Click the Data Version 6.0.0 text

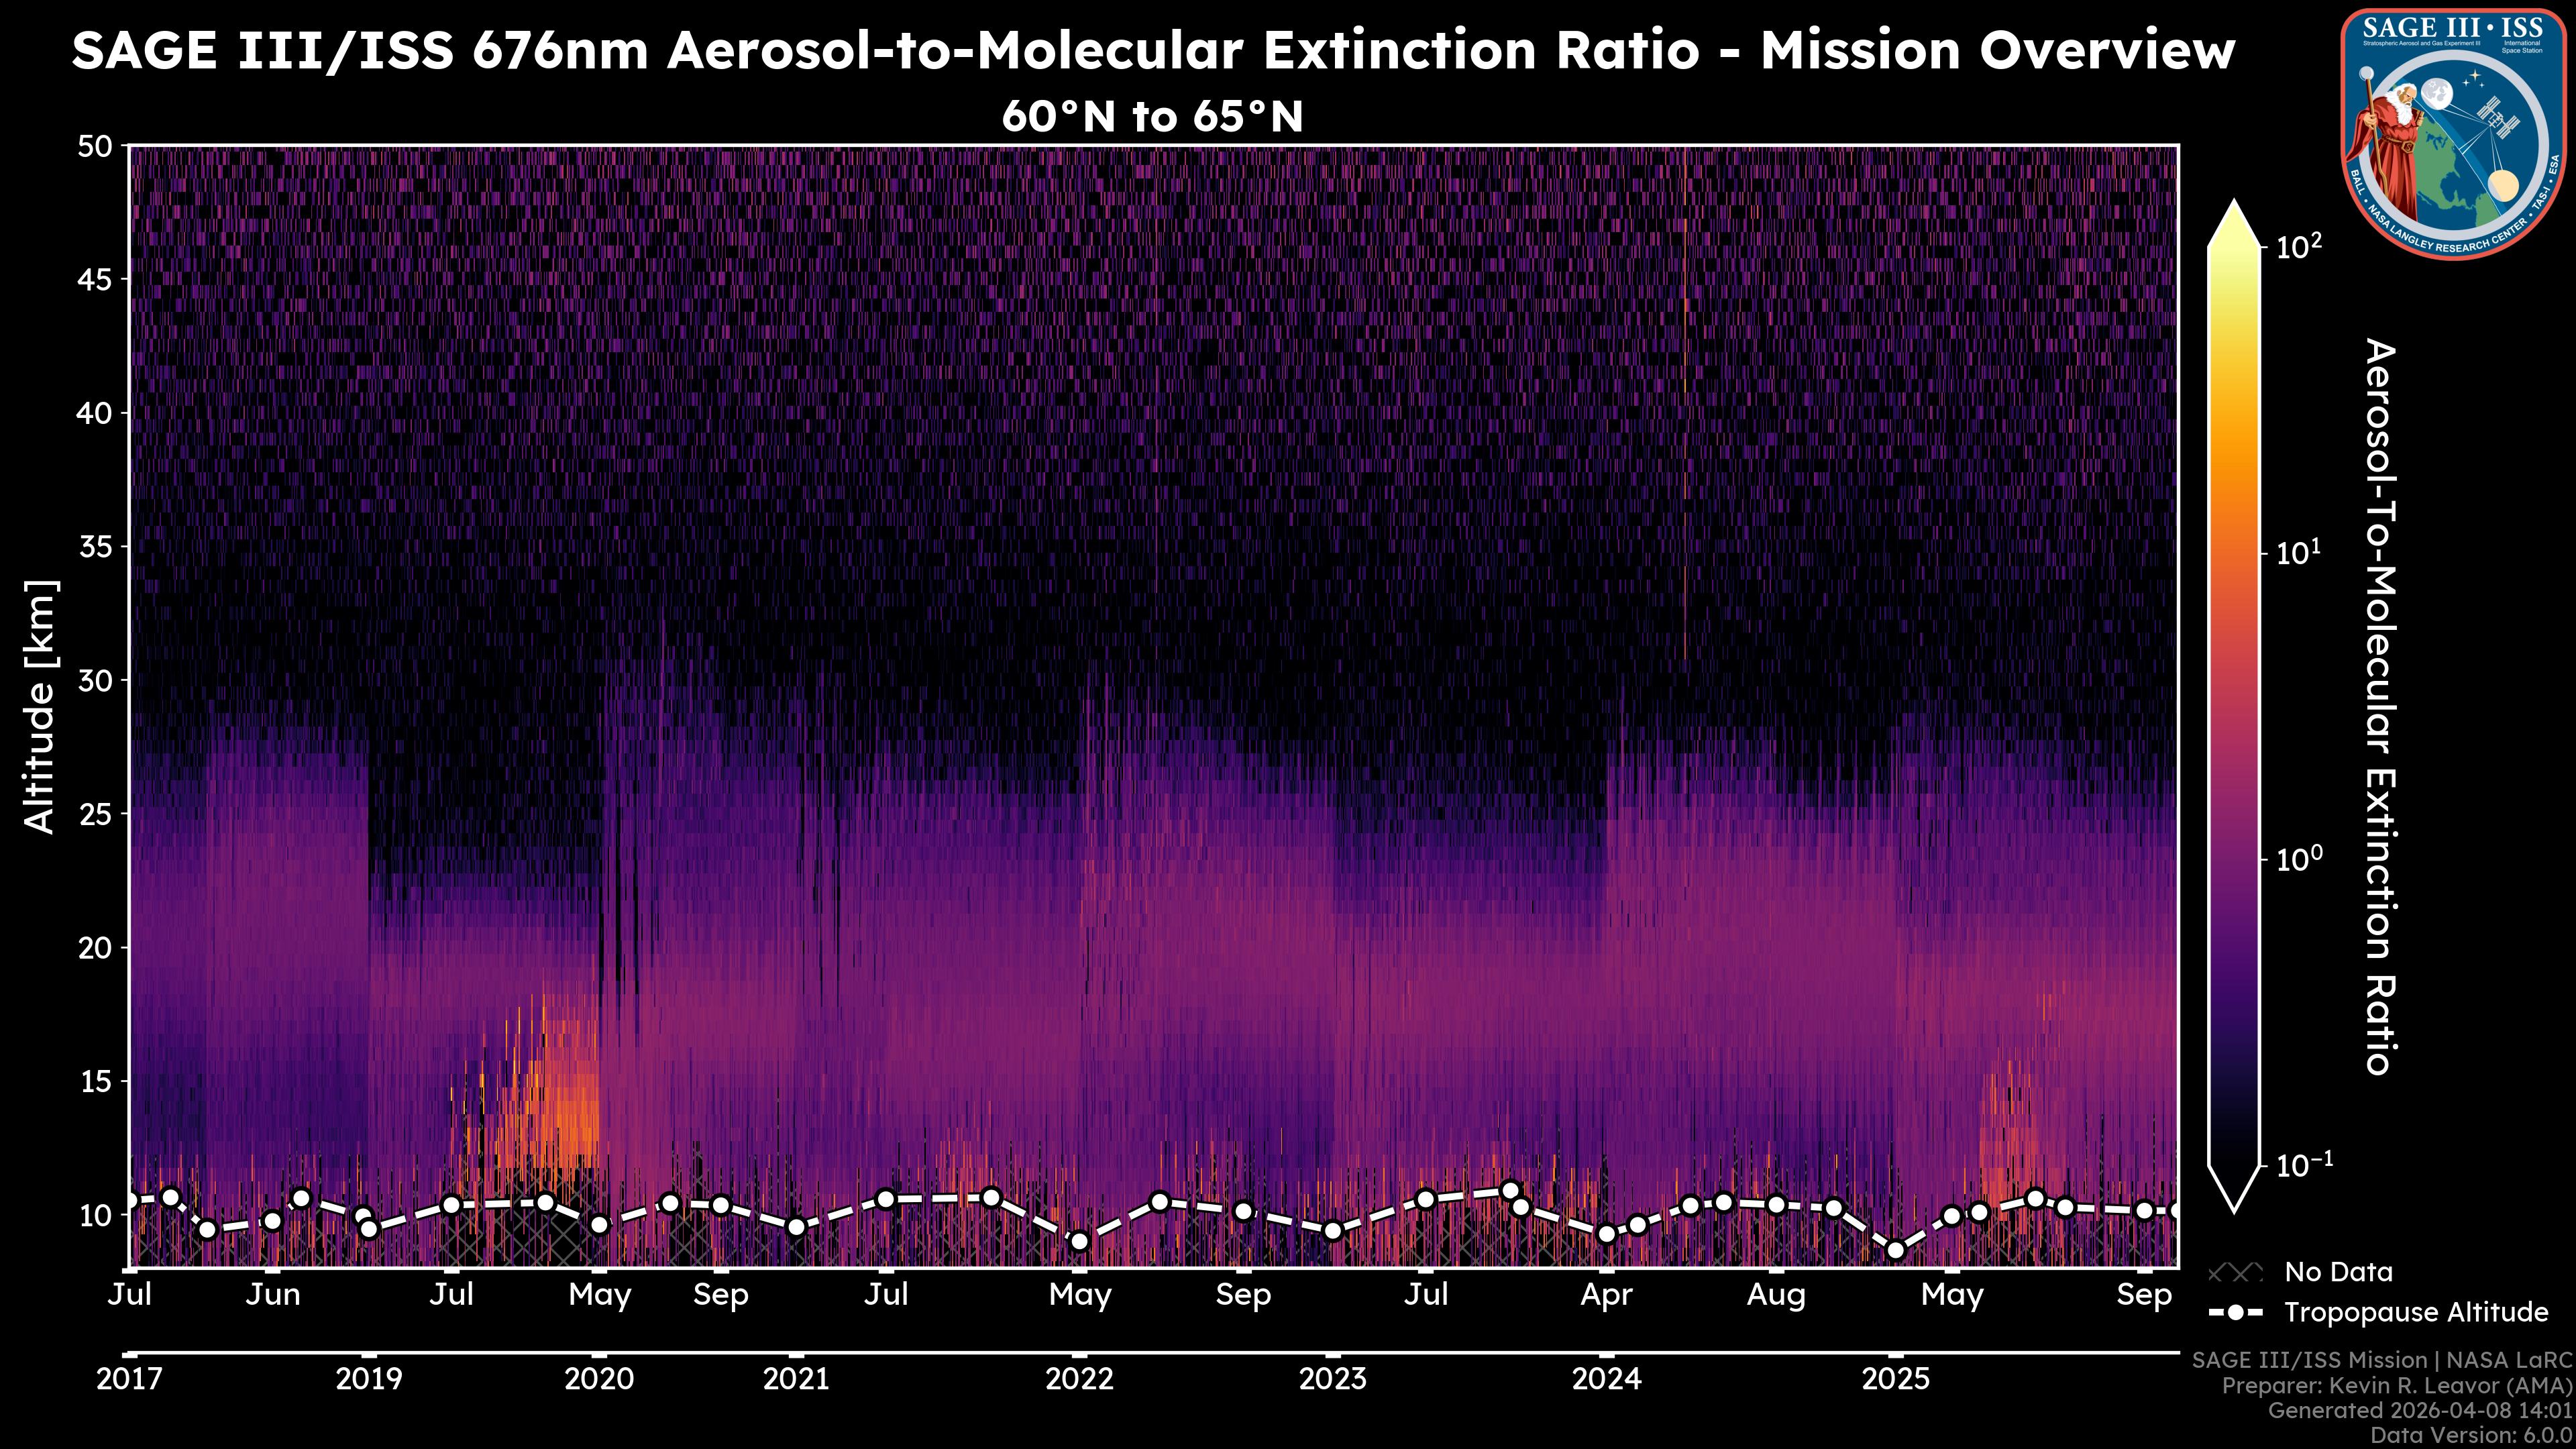(2472, 1436)
